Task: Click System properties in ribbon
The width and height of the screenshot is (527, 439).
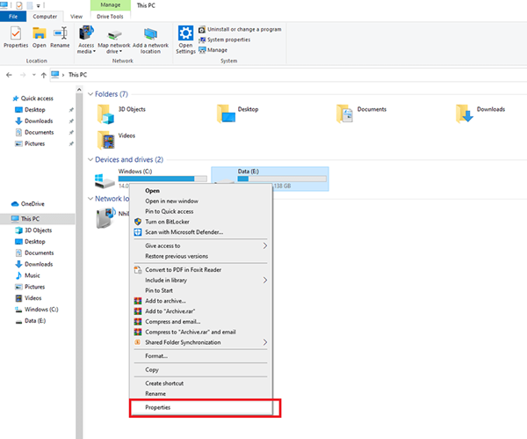Action: pyautogui.click(x=228, y=40)
